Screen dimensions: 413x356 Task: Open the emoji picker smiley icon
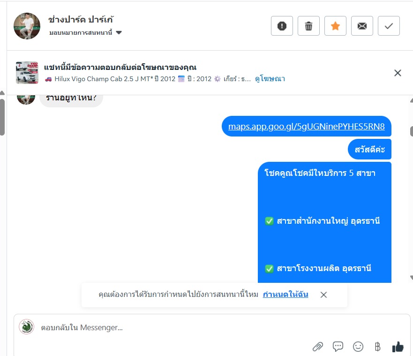pyautogui.click(x=358, y=347)
